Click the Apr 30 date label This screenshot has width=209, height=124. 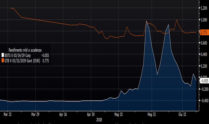[x=91, y=114]
